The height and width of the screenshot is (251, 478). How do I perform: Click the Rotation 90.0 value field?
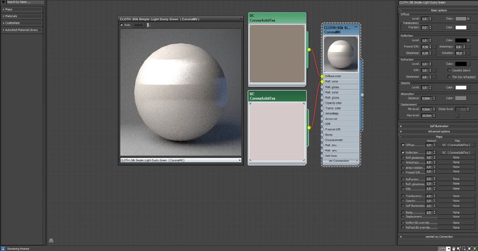[459, 53]
